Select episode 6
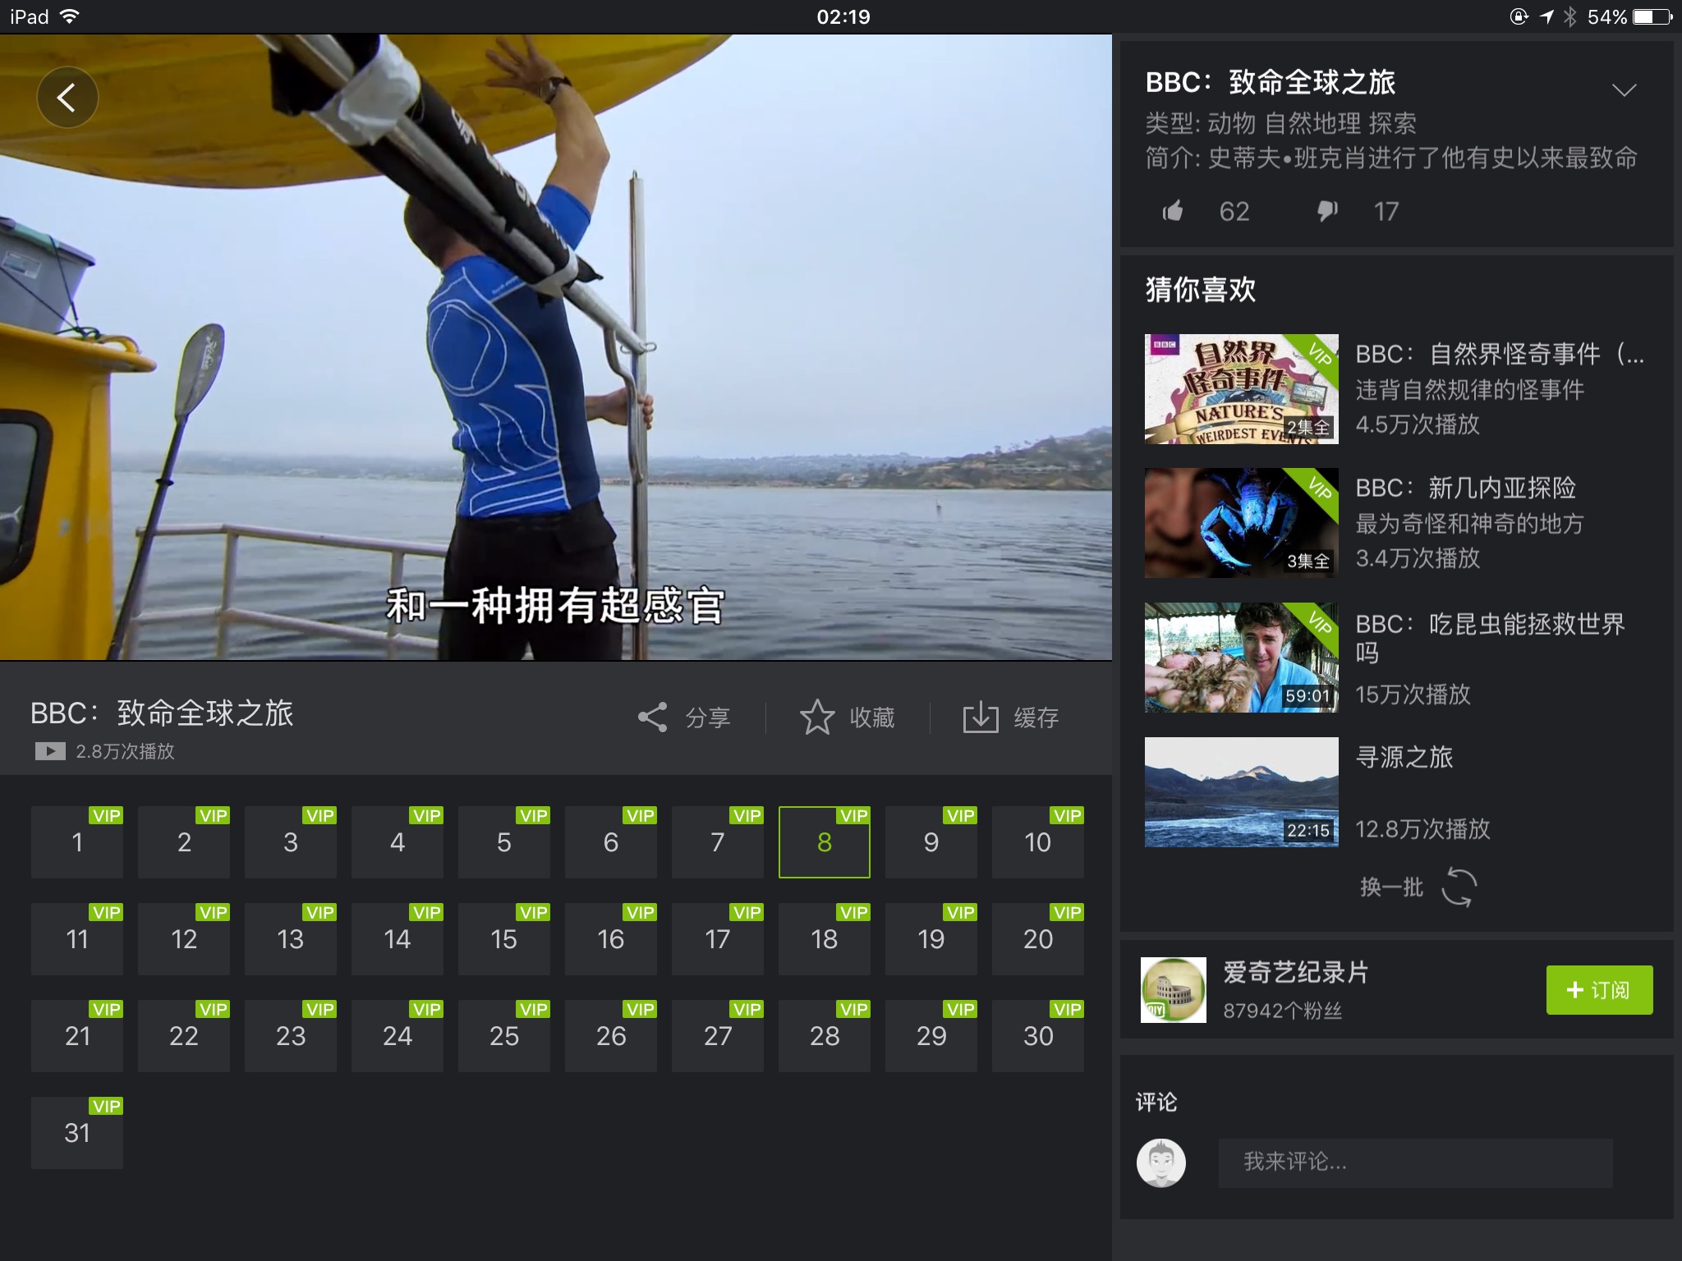Viewport: 1682px width, 1261px height. [x=611, y=842]
